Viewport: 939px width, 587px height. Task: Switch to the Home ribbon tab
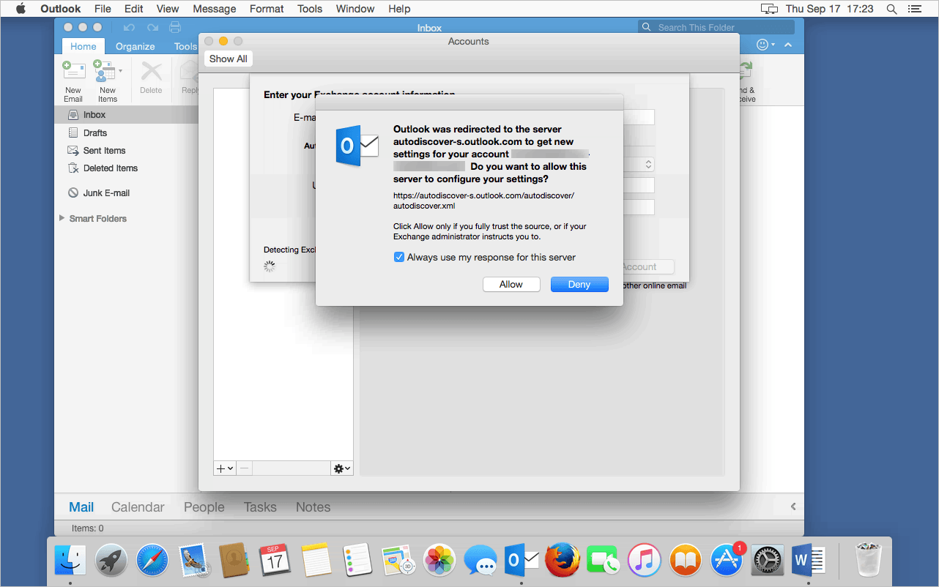(83, 46)
